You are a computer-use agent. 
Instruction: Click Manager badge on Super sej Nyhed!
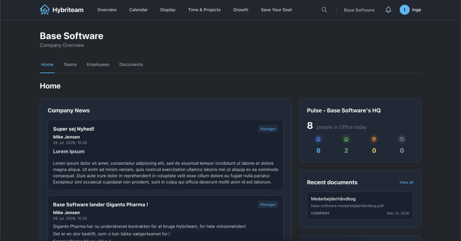pos(268,129)
